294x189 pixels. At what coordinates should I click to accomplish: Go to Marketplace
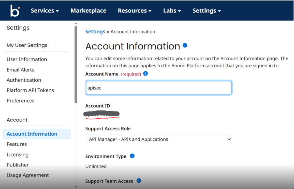click(x=89, y=11)
